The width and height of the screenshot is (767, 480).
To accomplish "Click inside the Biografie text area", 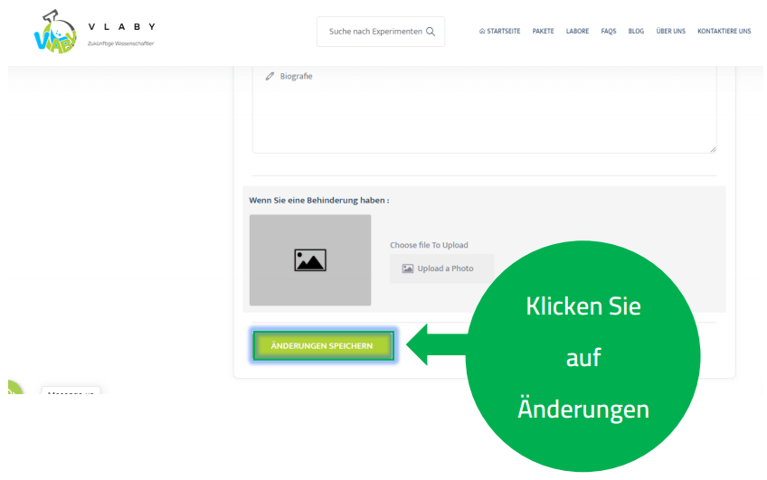I will coord(484,113).
